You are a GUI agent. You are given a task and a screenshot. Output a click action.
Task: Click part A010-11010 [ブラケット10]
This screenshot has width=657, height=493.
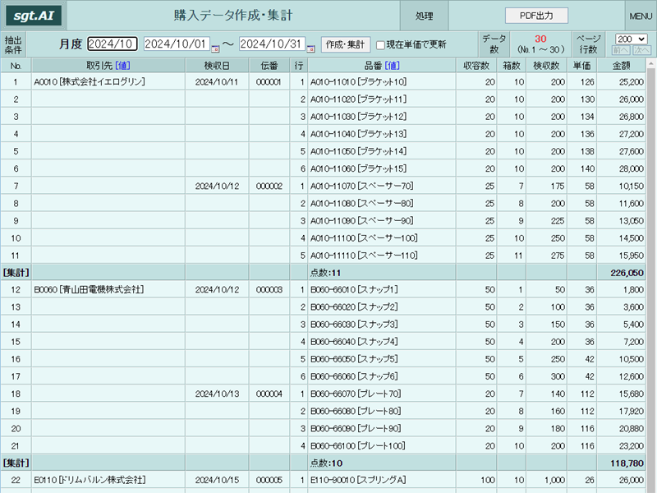[x=358, y=81]
